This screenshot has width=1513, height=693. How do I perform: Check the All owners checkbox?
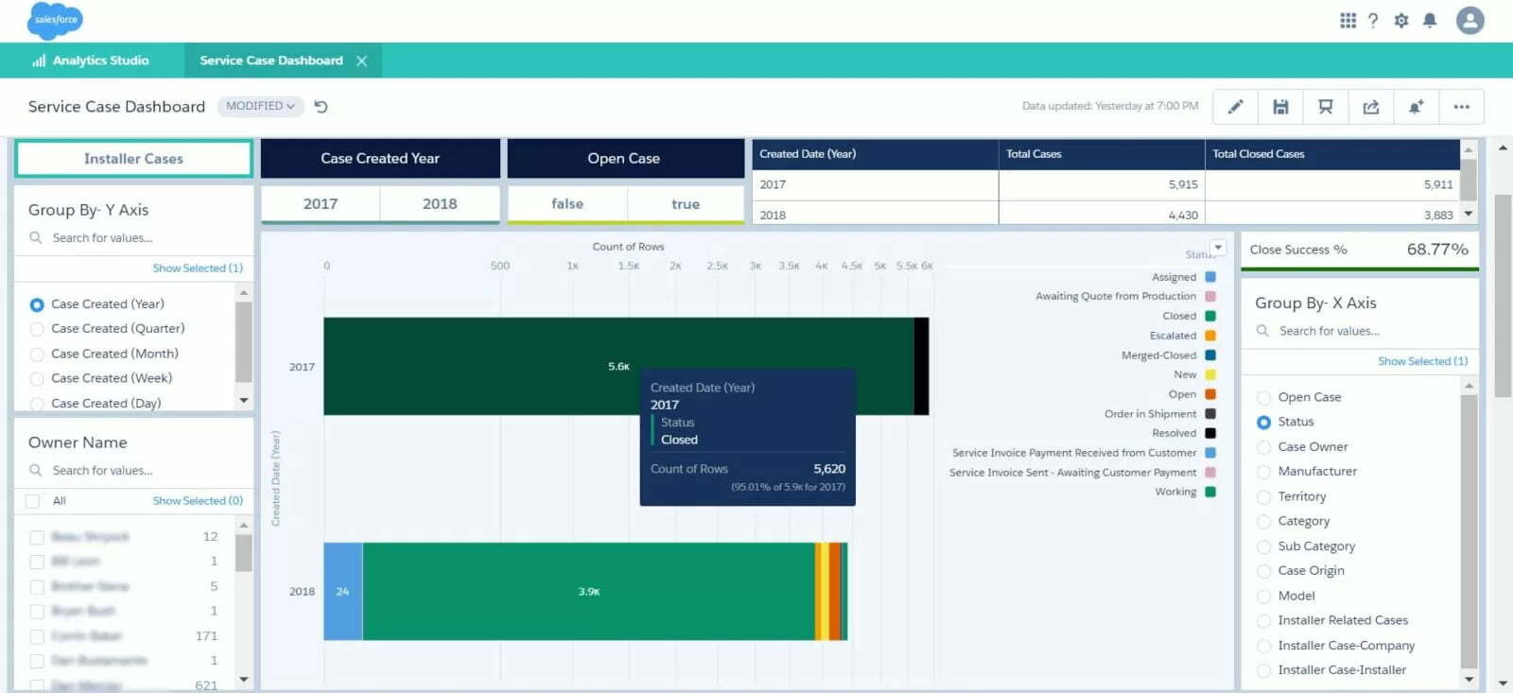tap(33, 501)
